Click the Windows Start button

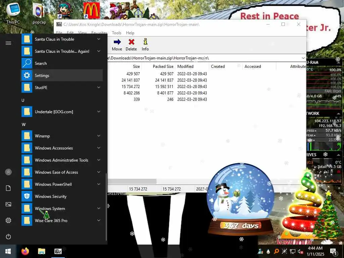pyautogui.click(x=8, y=251)
